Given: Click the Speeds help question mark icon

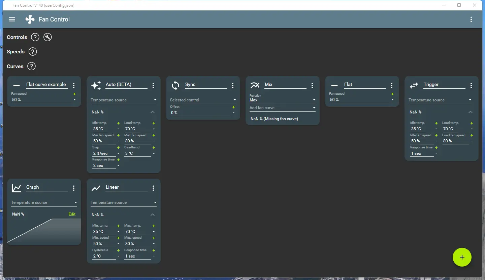Looking at the screenshot, I should 32,52.
